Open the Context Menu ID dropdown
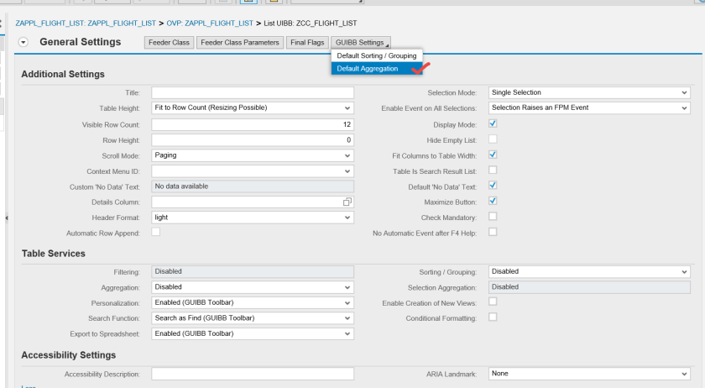This screenshot has width=705, height=388. coord(253,171)
